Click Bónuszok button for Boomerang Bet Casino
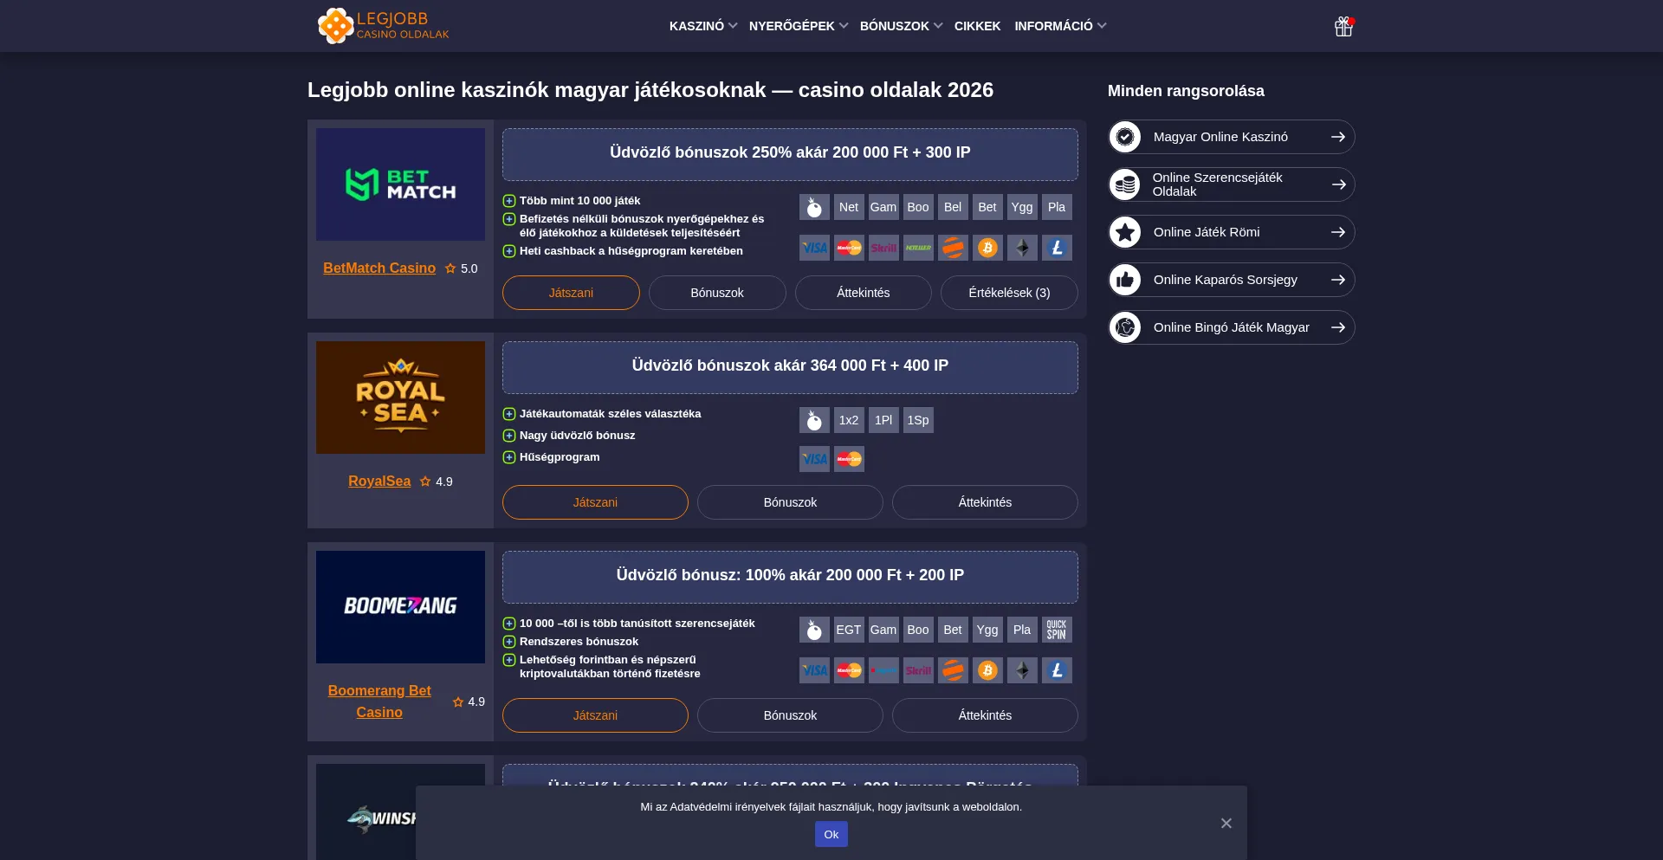 click(x=790, y=715)
